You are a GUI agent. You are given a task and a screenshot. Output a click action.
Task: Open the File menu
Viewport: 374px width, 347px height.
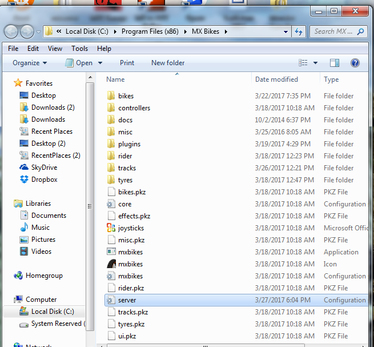pos(13,49)
